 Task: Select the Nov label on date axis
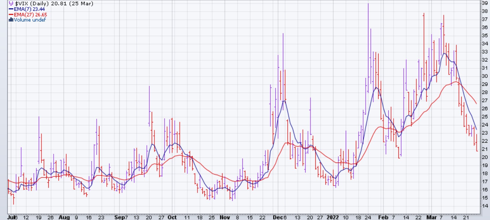tap(225, 217)
